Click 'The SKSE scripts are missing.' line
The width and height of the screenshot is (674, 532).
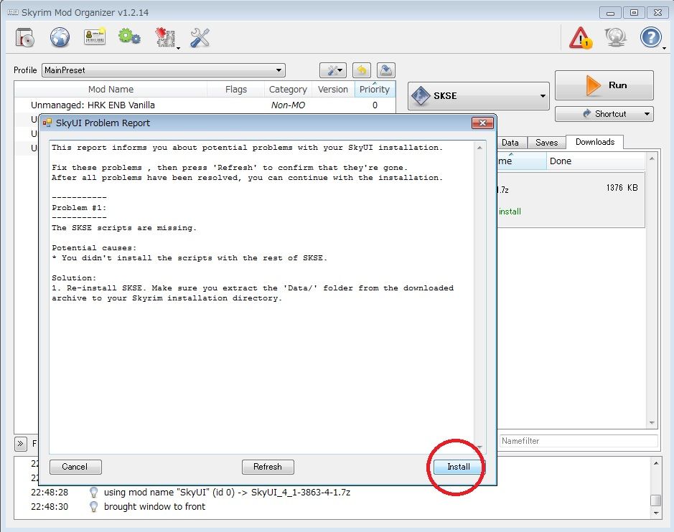(124, 228)
